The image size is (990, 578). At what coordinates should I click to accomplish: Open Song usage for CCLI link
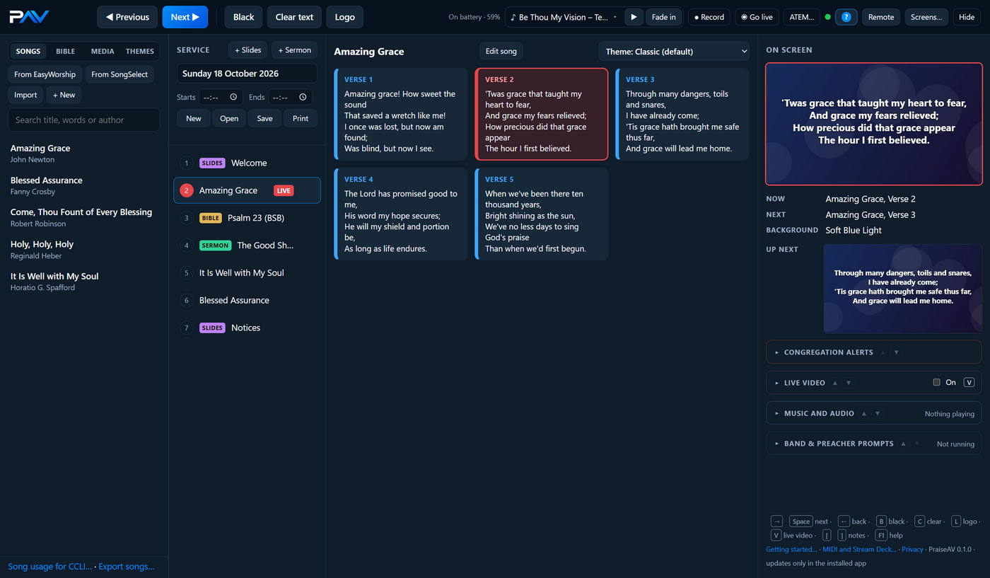(x=49, y=567)
